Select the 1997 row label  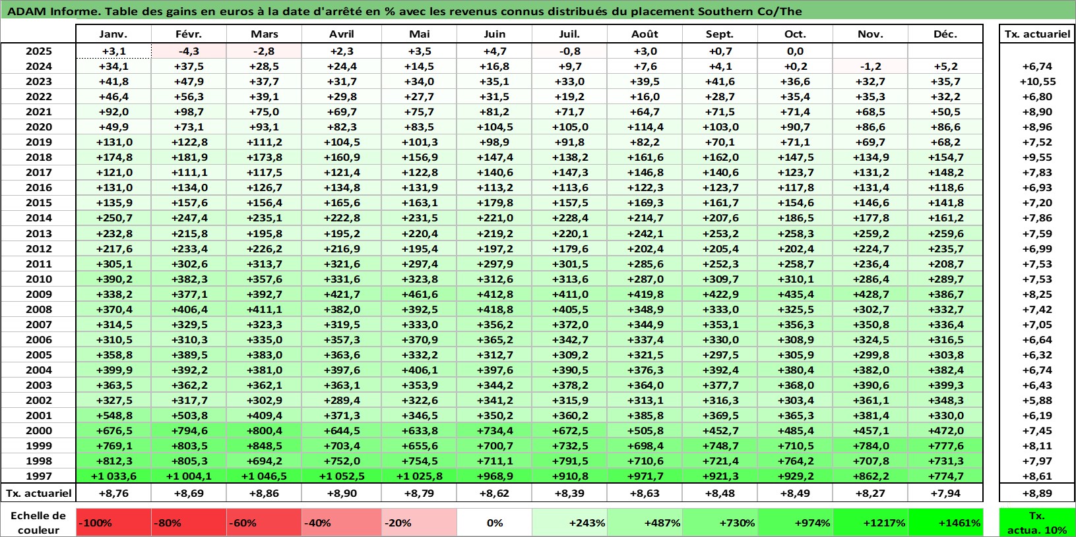tap(38, 476)
